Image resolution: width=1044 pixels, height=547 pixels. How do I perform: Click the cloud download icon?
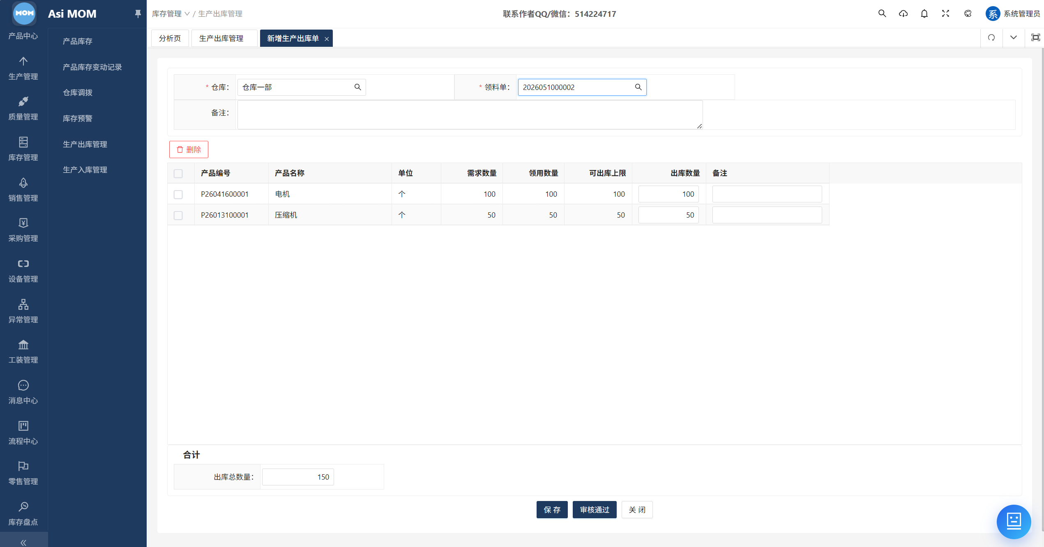903,14
